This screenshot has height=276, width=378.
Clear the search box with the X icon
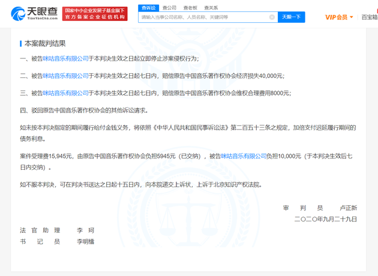tap(272, 17)
